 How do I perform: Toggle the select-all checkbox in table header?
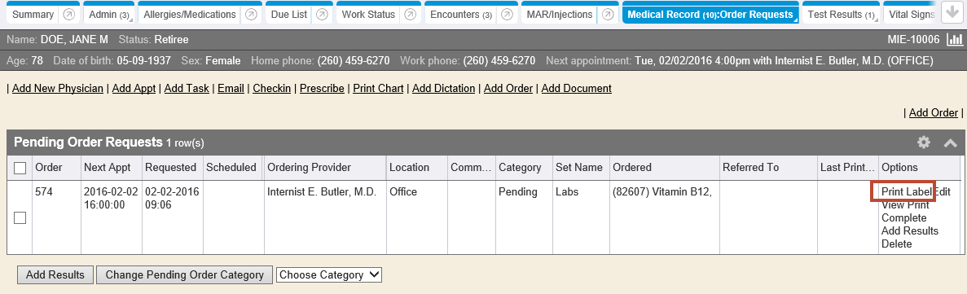[x=20, y=168]
